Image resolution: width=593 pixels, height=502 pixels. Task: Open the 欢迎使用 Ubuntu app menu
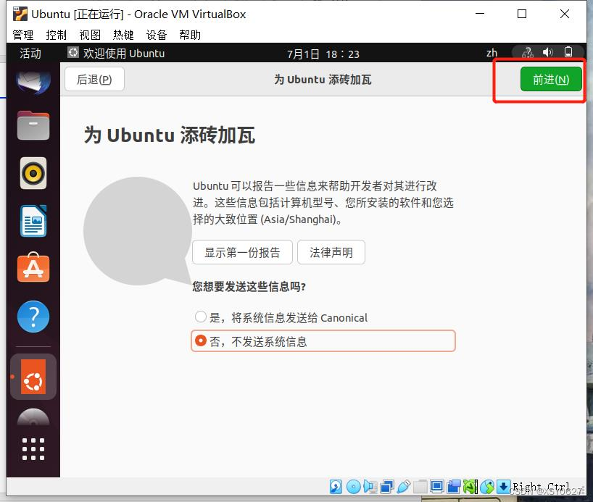[x=116, y=54]
